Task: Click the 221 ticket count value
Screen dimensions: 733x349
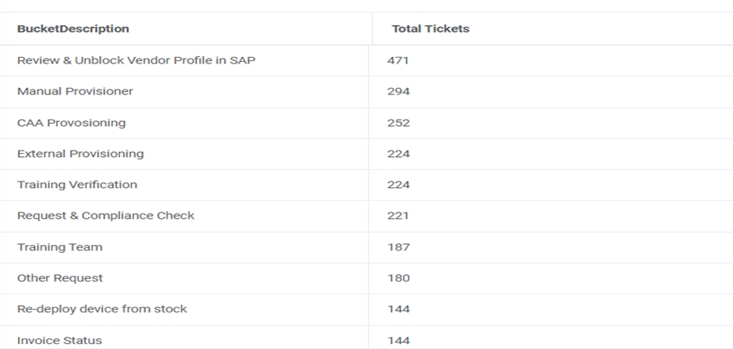Action: click(398, 216)
